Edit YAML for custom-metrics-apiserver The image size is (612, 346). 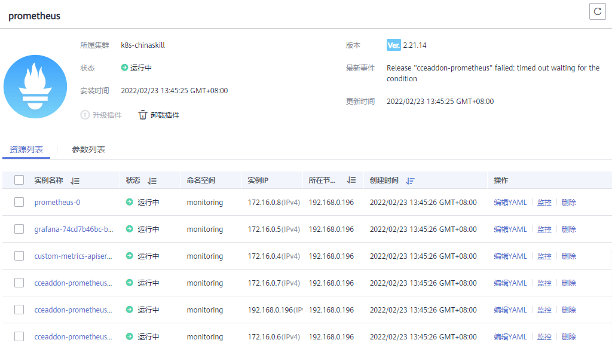[x=510, y=256]
